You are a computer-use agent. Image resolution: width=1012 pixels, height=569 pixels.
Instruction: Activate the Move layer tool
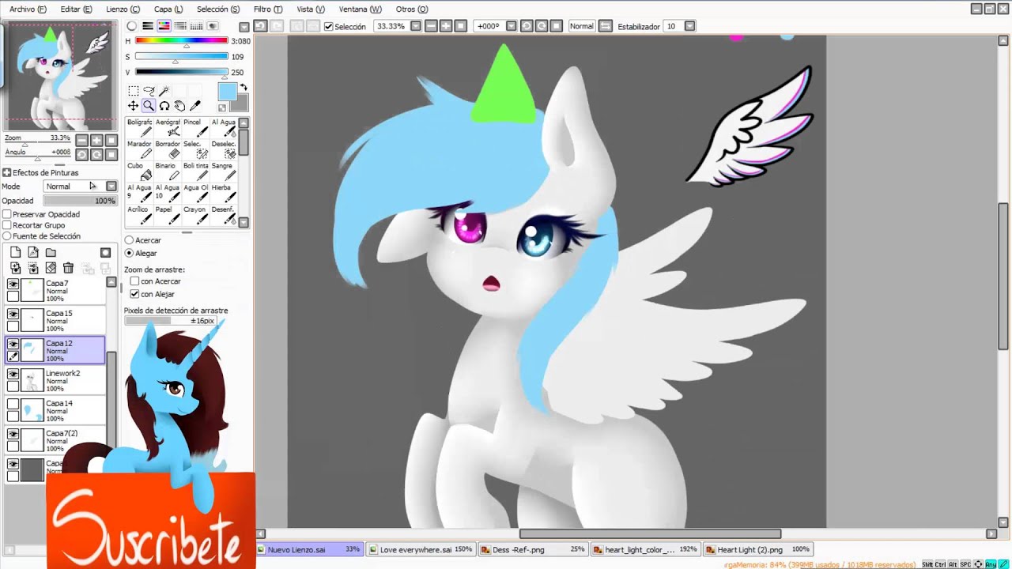pyautogui.click(x=133, y=106)
